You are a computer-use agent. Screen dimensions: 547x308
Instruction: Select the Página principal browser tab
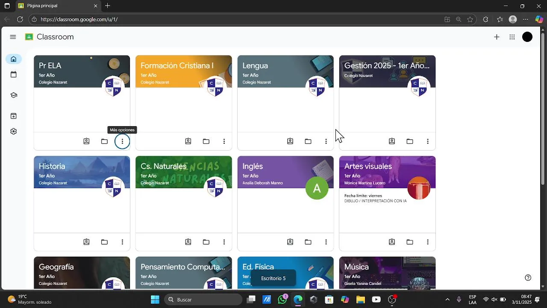[x=59, y=6]
